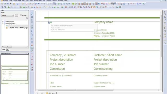Click the green circular arrow icon
Viewport: 167px width, 94px height.
click(73, 4)
